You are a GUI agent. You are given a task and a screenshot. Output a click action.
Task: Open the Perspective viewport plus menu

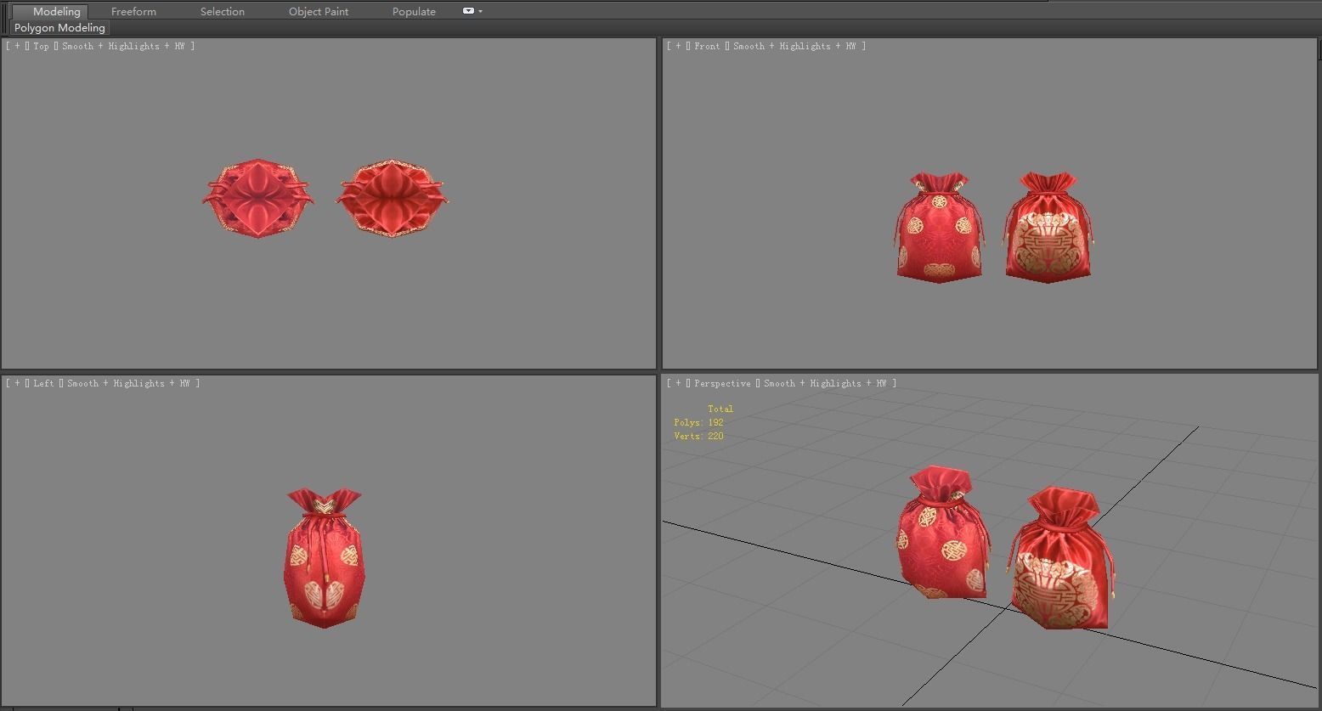(678, 383)
